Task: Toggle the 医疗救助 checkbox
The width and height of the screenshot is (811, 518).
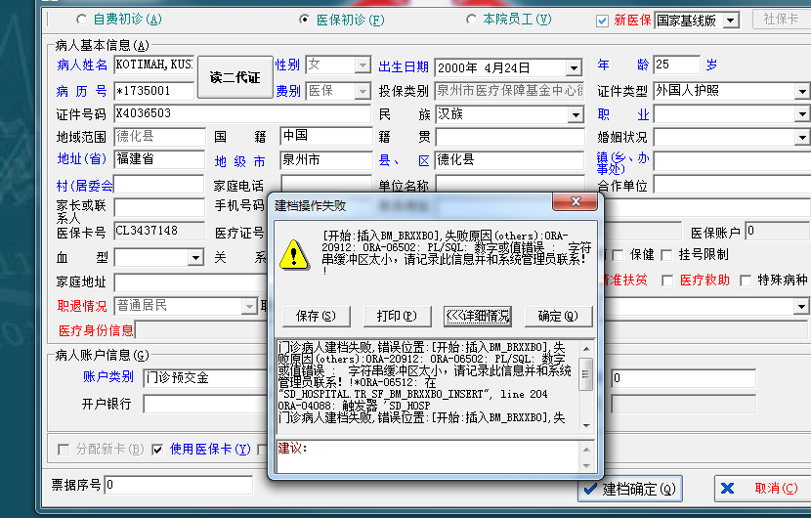Action: coord(667,280)
